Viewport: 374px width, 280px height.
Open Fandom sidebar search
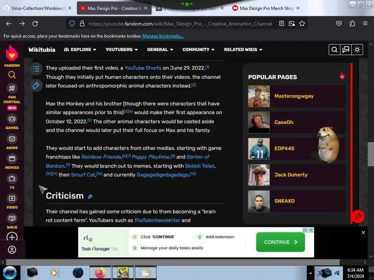tap(12, 75)
